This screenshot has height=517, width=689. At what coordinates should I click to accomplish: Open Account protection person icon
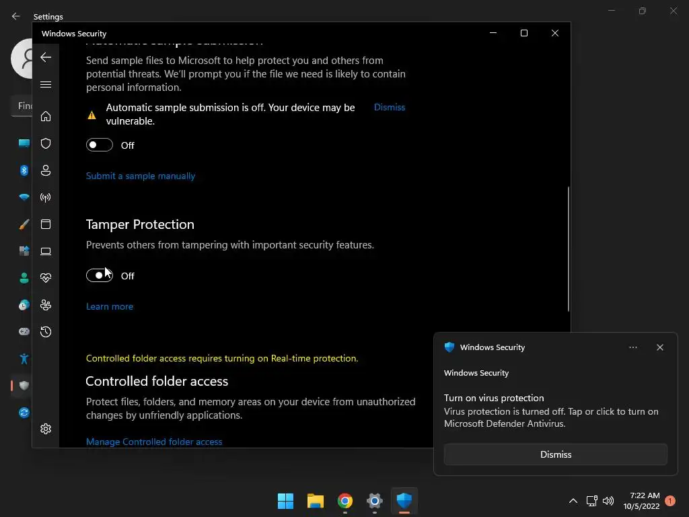tap(46, 170)
